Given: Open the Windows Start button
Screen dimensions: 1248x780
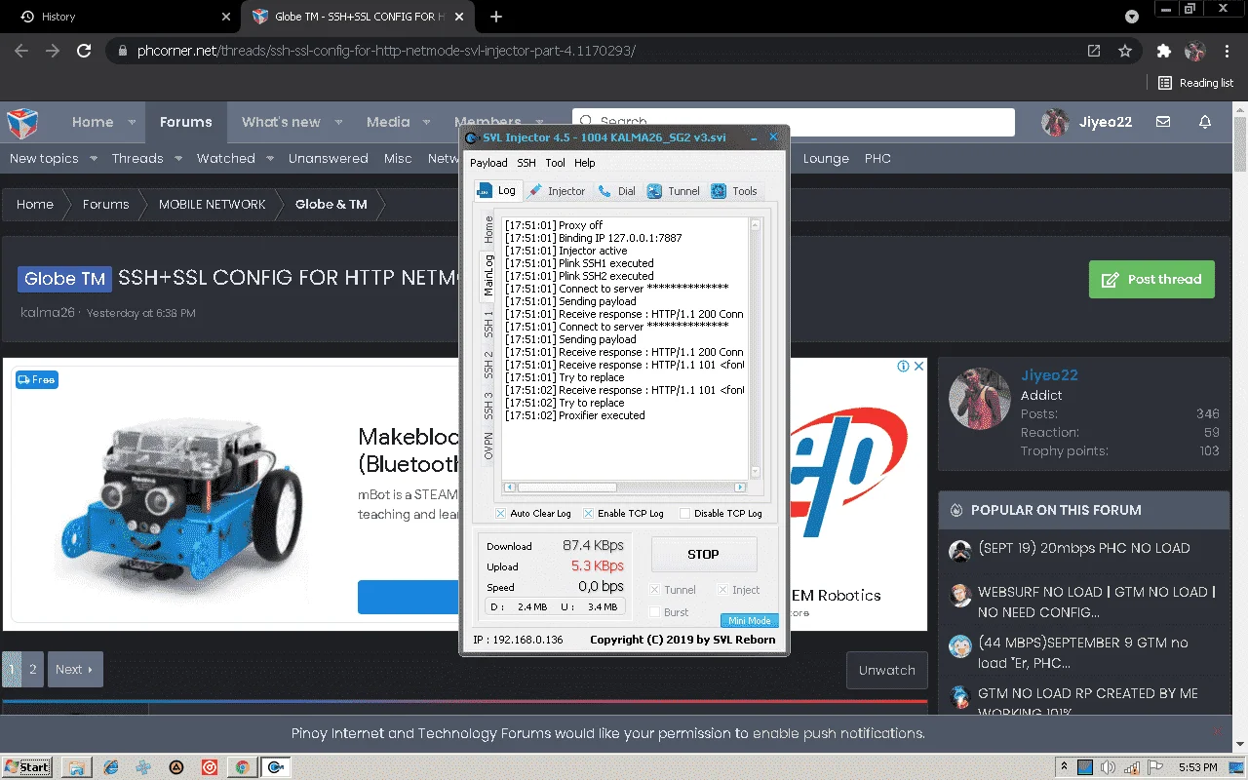Looking at the screenshot, I should coord(27,767).
